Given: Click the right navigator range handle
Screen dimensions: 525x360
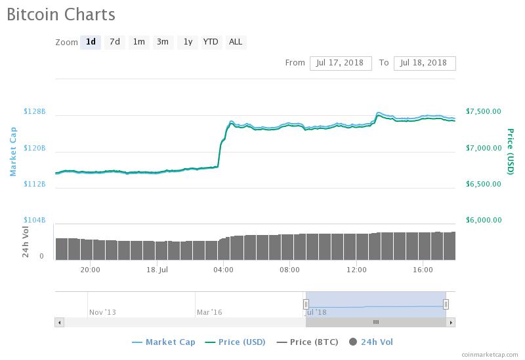Looking at the screenshot, I should 446,304.
